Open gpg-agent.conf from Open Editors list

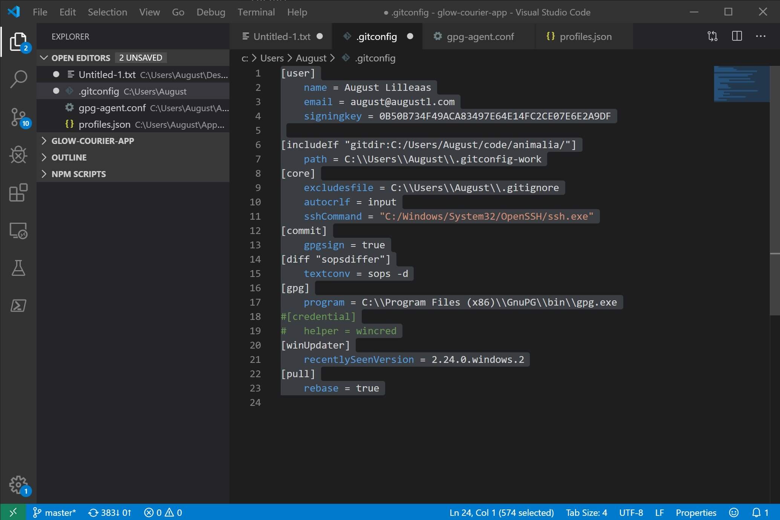tap(133, 108)
